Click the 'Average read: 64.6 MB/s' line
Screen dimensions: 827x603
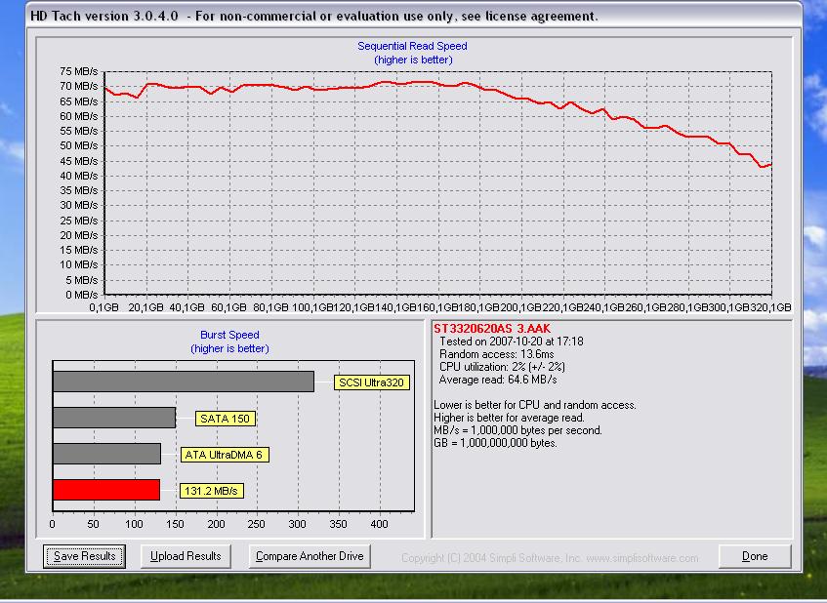coord(498,380)
